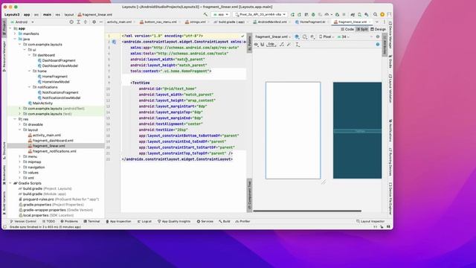
Task: Open the Device Manager side panel
Action: coord(390,36)
